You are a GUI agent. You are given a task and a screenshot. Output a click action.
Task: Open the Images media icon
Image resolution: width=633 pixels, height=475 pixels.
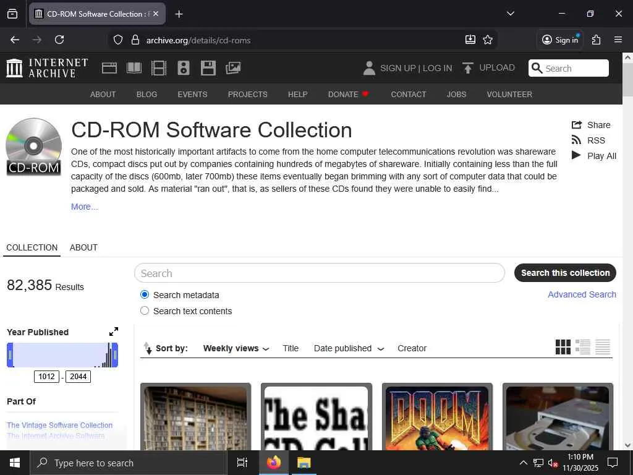[233, 68]
